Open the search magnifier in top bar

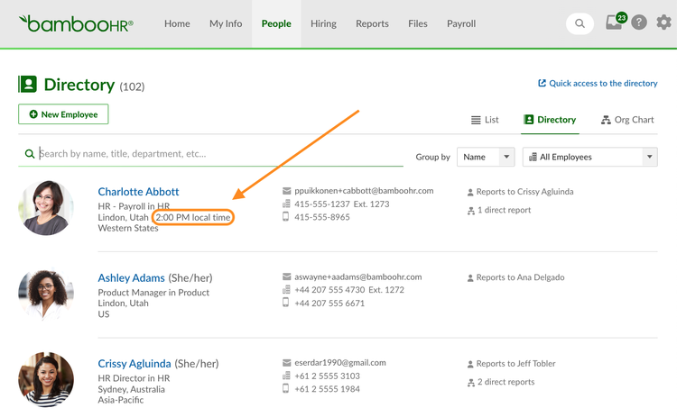(x=580, y=23)
